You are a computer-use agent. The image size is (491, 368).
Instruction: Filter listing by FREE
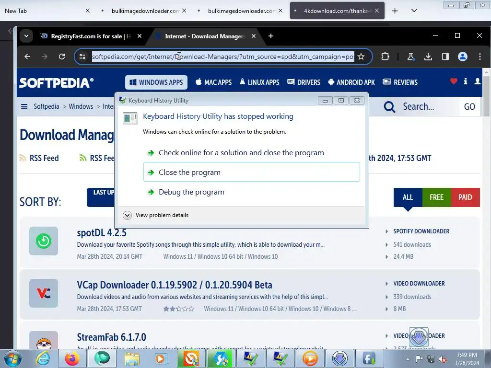(x=436, y=197)
